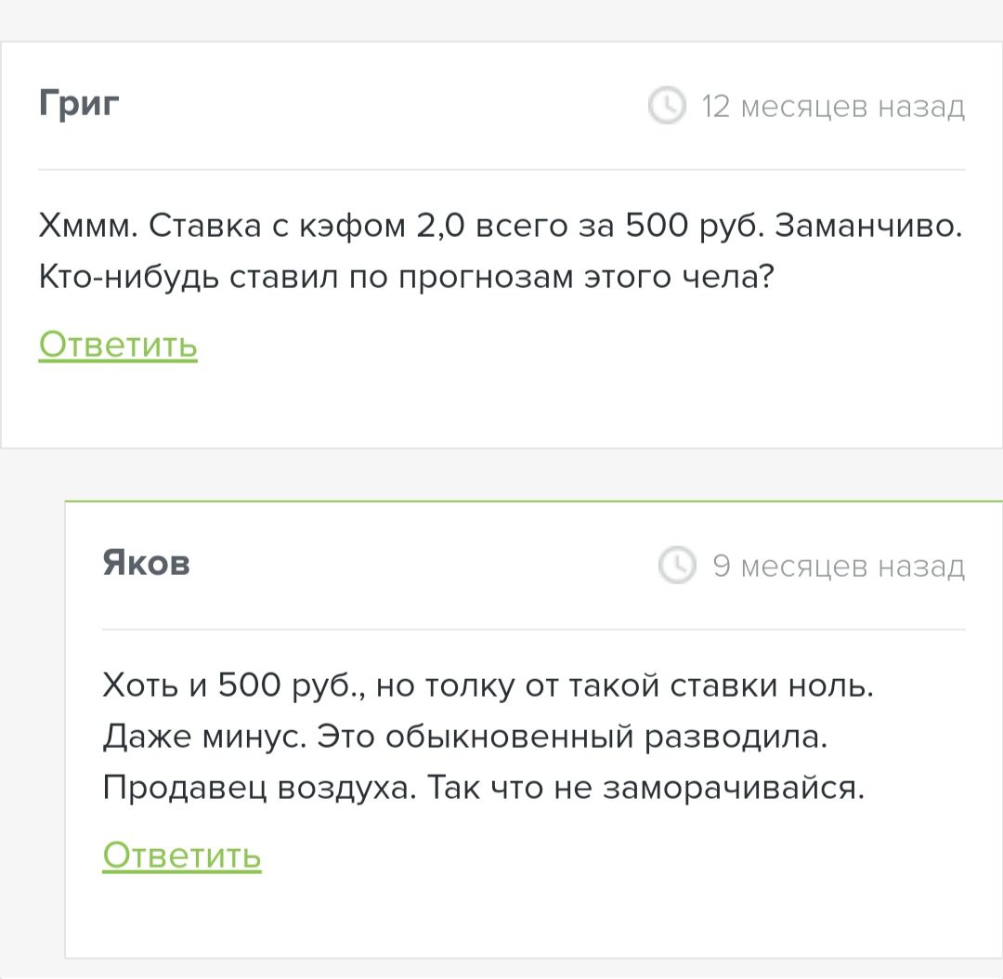The height and width of the screenshot is (979, 1003).
Task: Click 'Ответить' under Григ's comment
Action: (x=117, y=344)
